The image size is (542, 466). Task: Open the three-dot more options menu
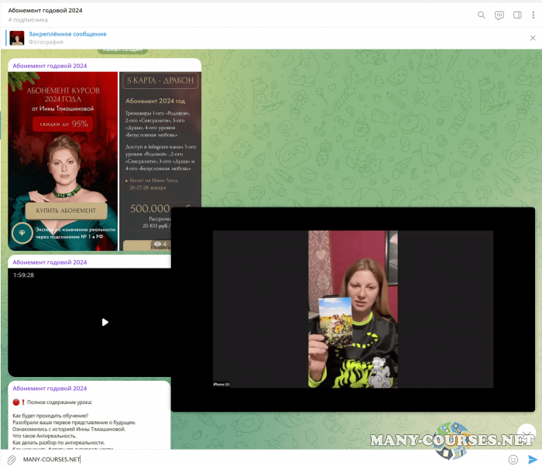click(x=533, y=15)
